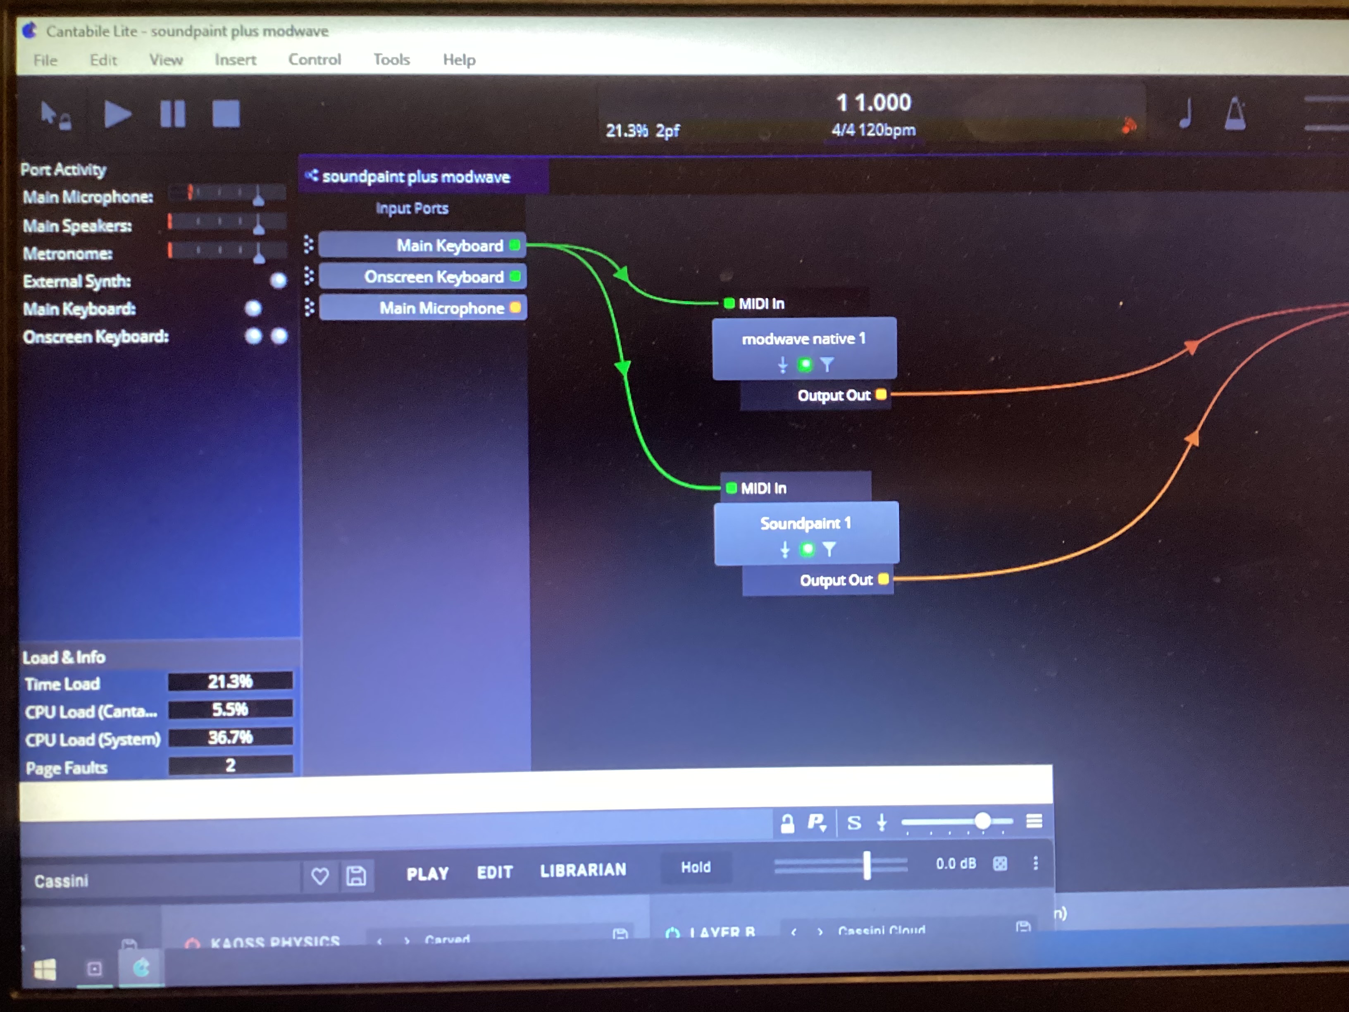The image size is (1349, 1012).
Task: Click the routing icon beside the song title
Action: point(312,176)
